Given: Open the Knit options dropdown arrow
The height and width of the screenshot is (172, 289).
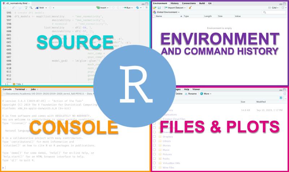Looking at the screenshot, I should 46,8.
